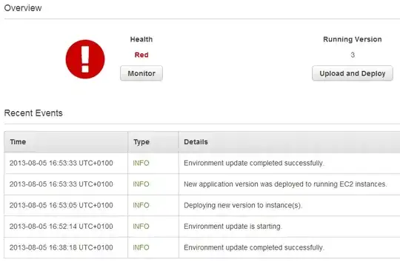Click INFO in the 16:38:18 row
This screenshot has width=400, height=268.
click(141, 247)
